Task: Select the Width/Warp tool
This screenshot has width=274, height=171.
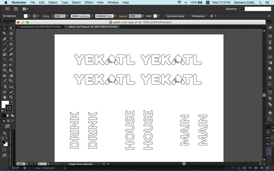Action: [4, 65]
